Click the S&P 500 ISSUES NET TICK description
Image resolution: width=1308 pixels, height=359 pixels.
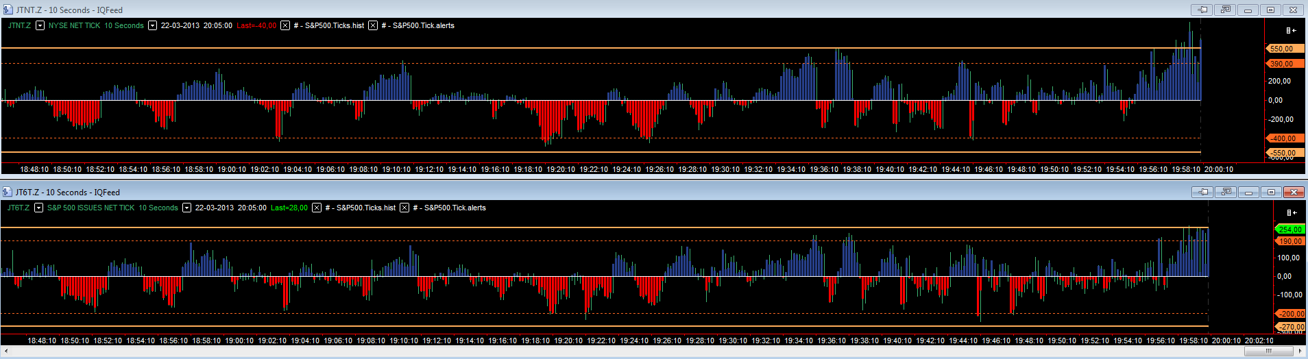90,208
